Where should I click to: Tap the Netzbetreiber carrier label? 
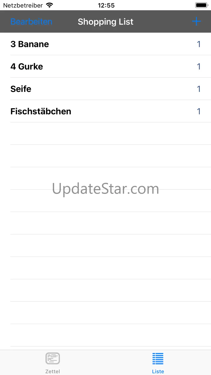point(23,5)
